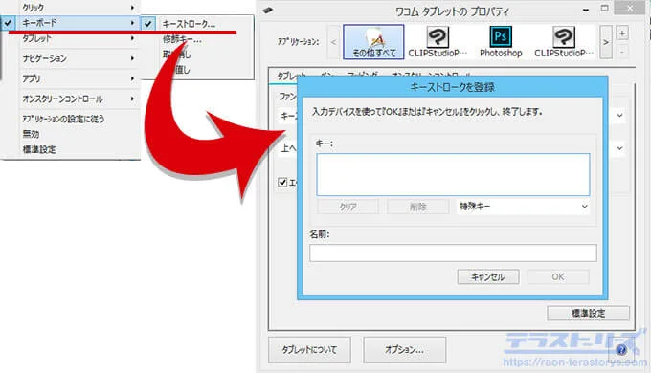Select 無効 in the context menu

tap(32, 134)
